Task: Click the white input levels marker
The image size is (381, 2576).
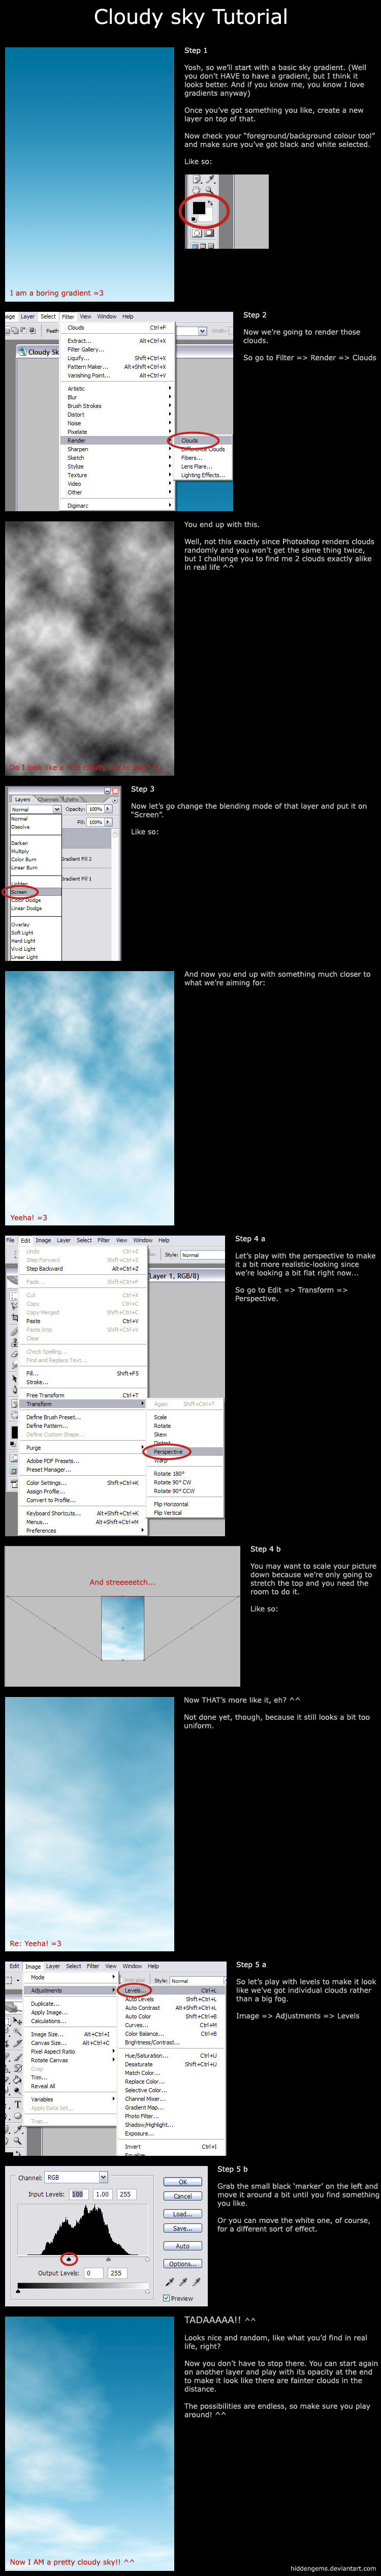Action: [148, 2260]
